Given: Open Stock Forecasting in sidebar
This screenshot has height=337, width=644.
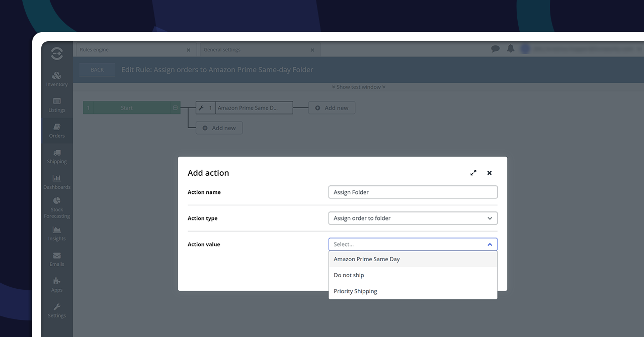Looking at the screenshot, I should click(57, 207).
